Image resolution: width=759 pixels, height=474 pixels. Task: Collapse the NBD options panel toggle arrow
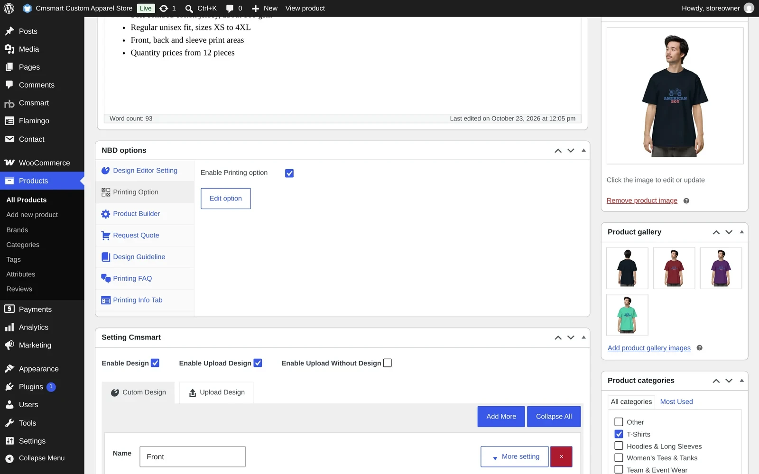point(583,150)
